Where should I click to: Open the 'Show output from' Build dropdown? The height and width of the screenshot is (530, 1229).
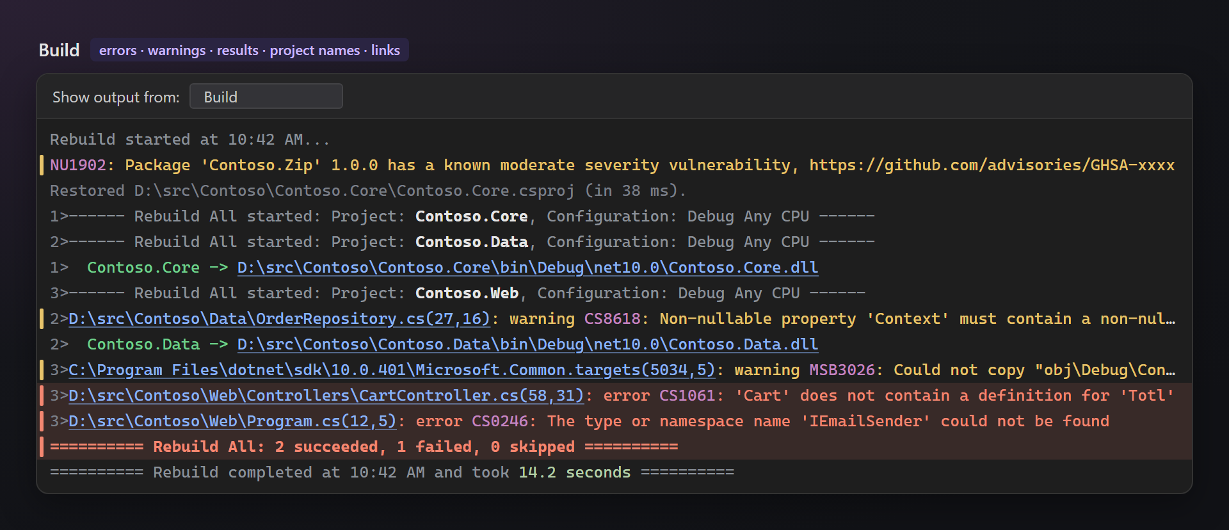click(266, 97)
